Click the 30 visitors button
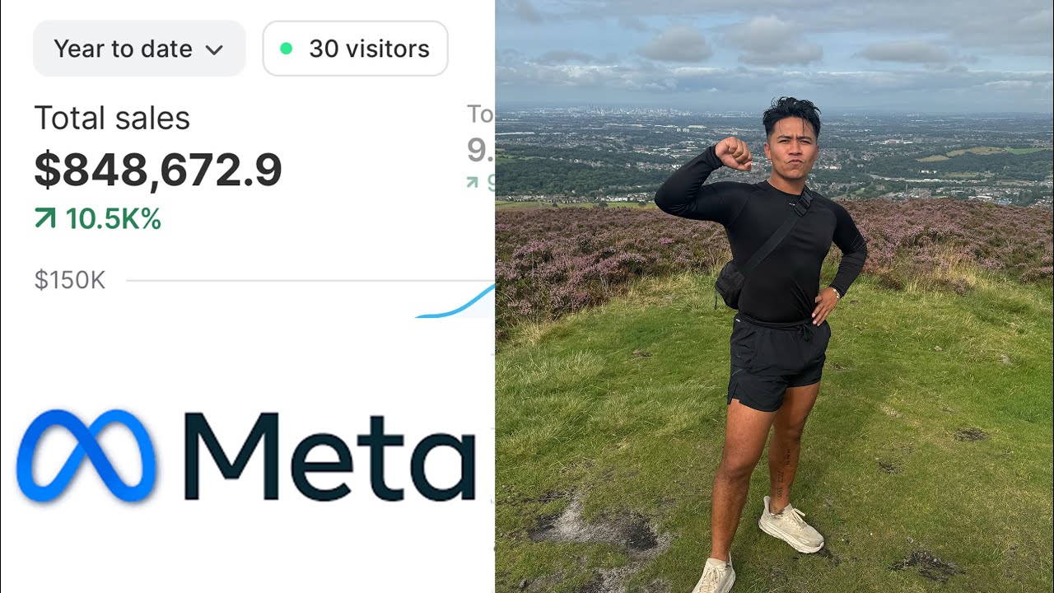This screenshot has height=593, width=1054. pos(355,49)
